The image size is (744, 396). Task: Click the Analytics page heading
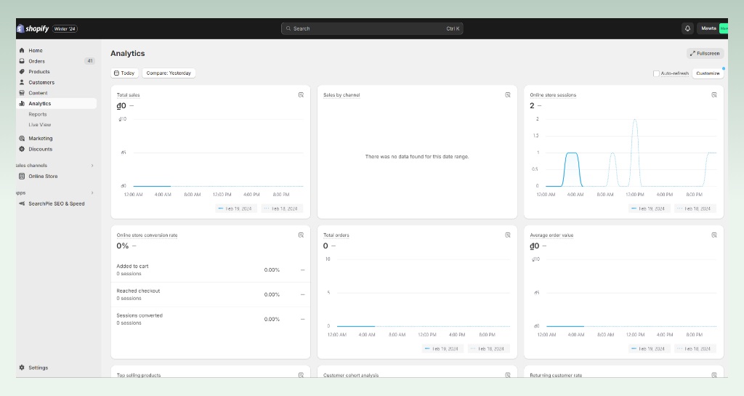coord(128,54)
